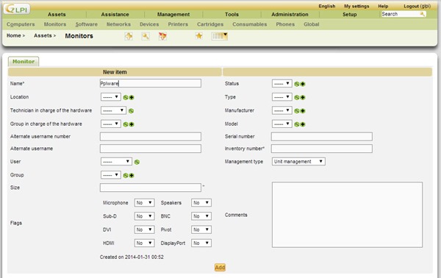441x278 pixels.
Task: Click the round green icon next to Status
Action: tap(297, 84)
